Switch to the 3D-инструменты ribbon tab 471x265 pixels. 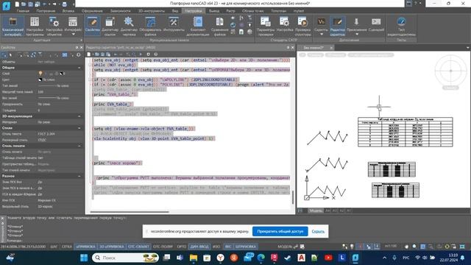(152, 11)
